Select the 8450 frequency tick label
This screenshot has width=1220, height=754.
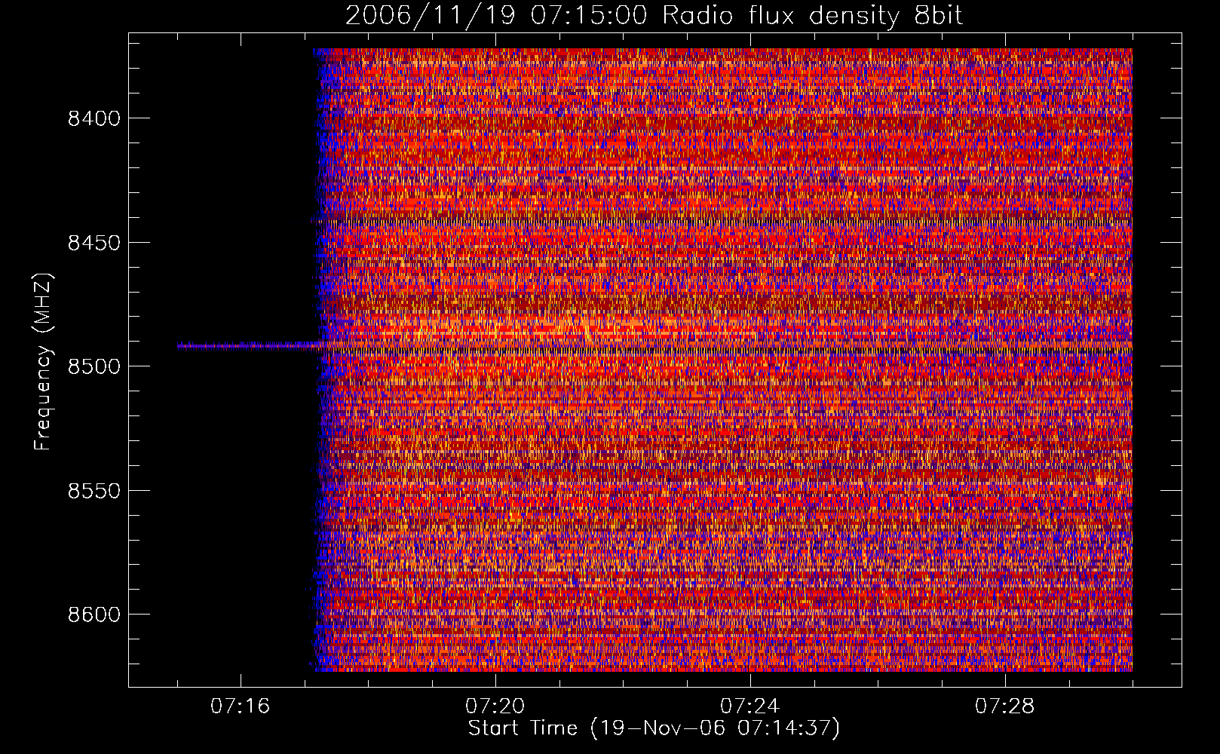94,243
